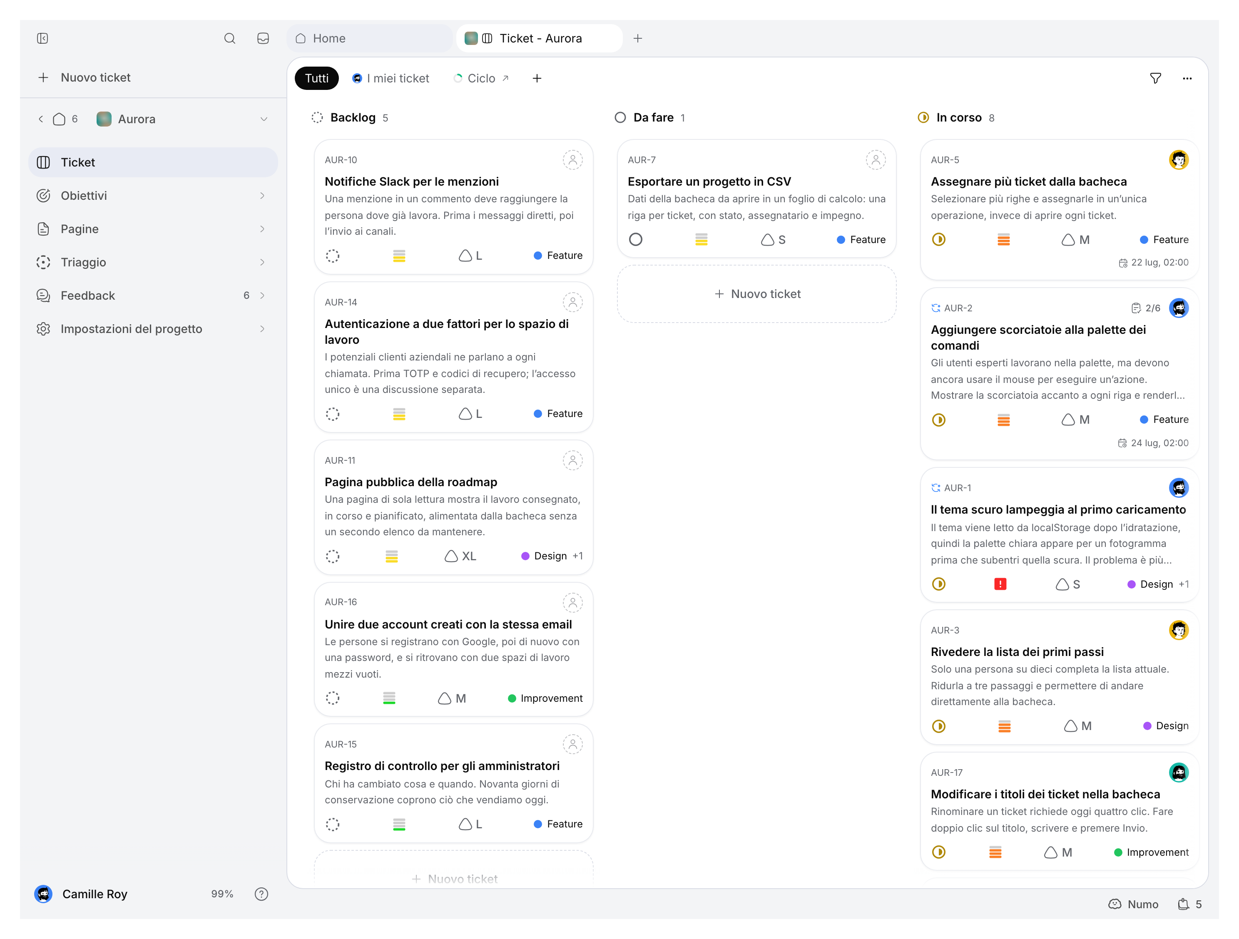Open the filter funnel icon
Screen dimensions: 1239x939
1155,78
